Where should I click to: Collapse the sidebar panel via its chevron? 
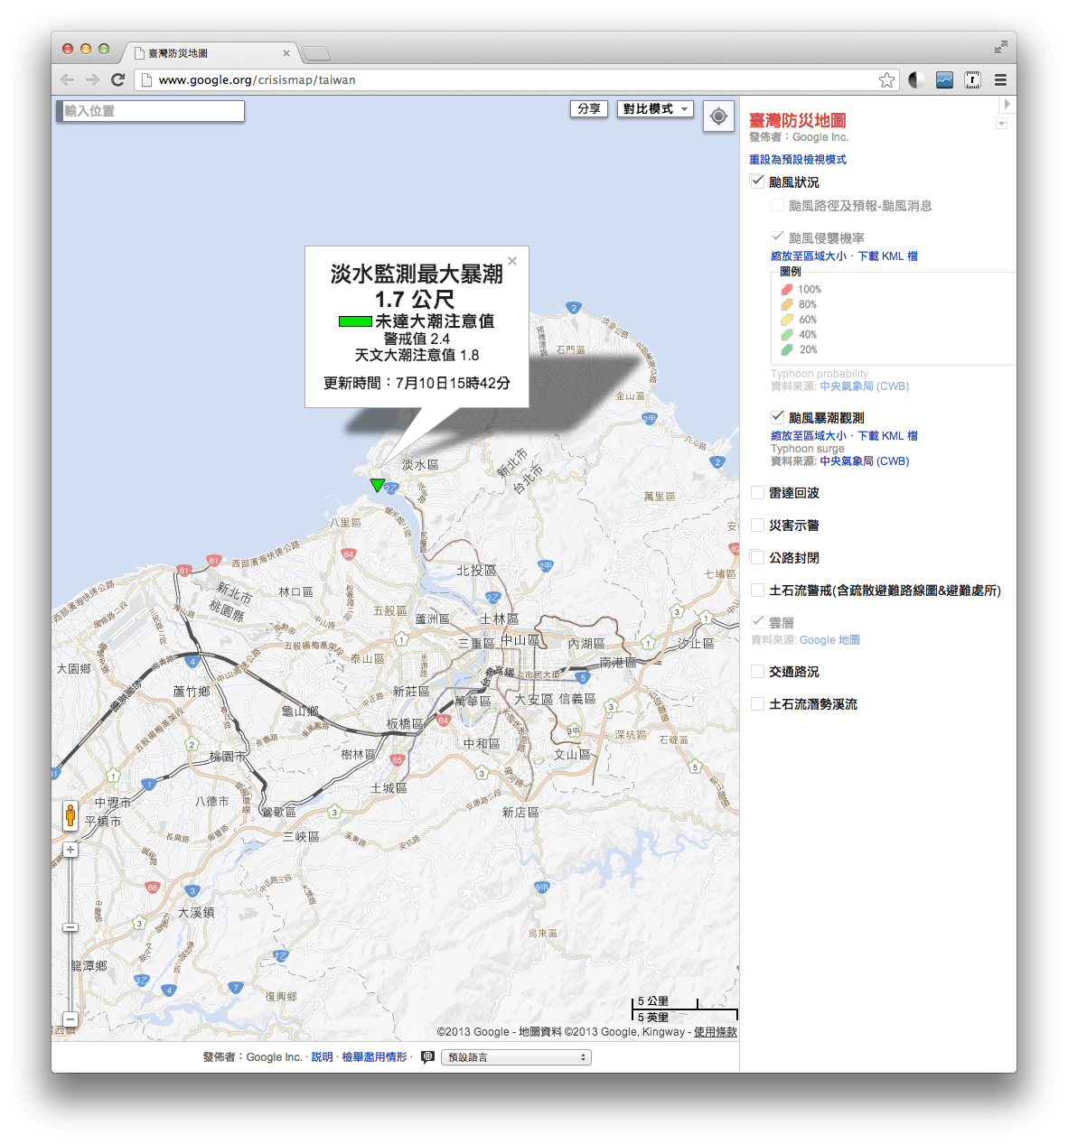[x=1007, y=104]
